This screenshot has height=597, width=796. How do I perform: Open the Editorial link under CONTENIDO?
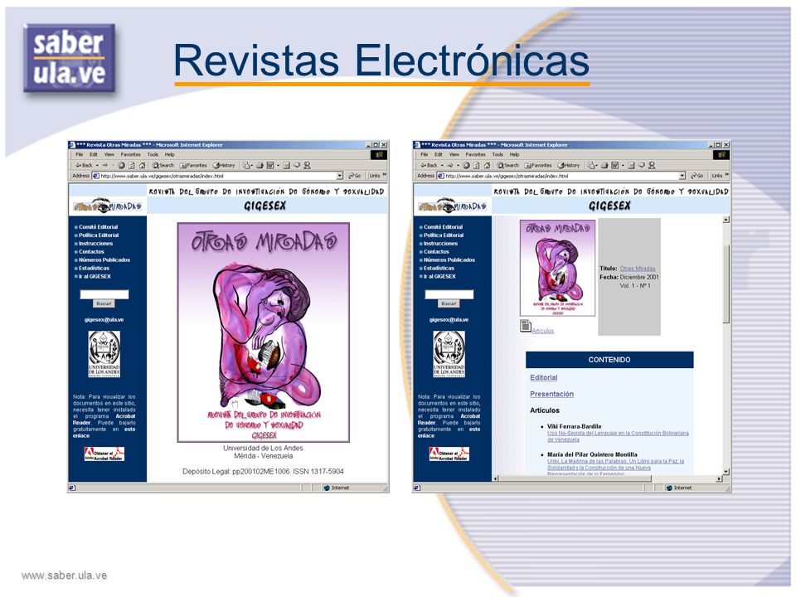coord(543,378)
